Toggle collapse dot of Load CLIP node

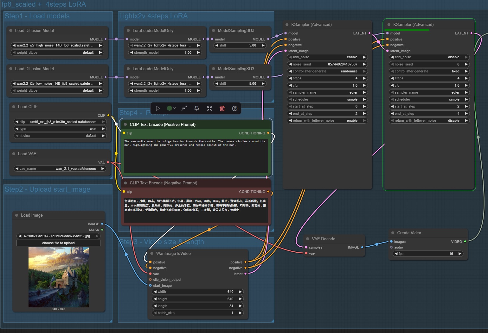click(14, 107)
